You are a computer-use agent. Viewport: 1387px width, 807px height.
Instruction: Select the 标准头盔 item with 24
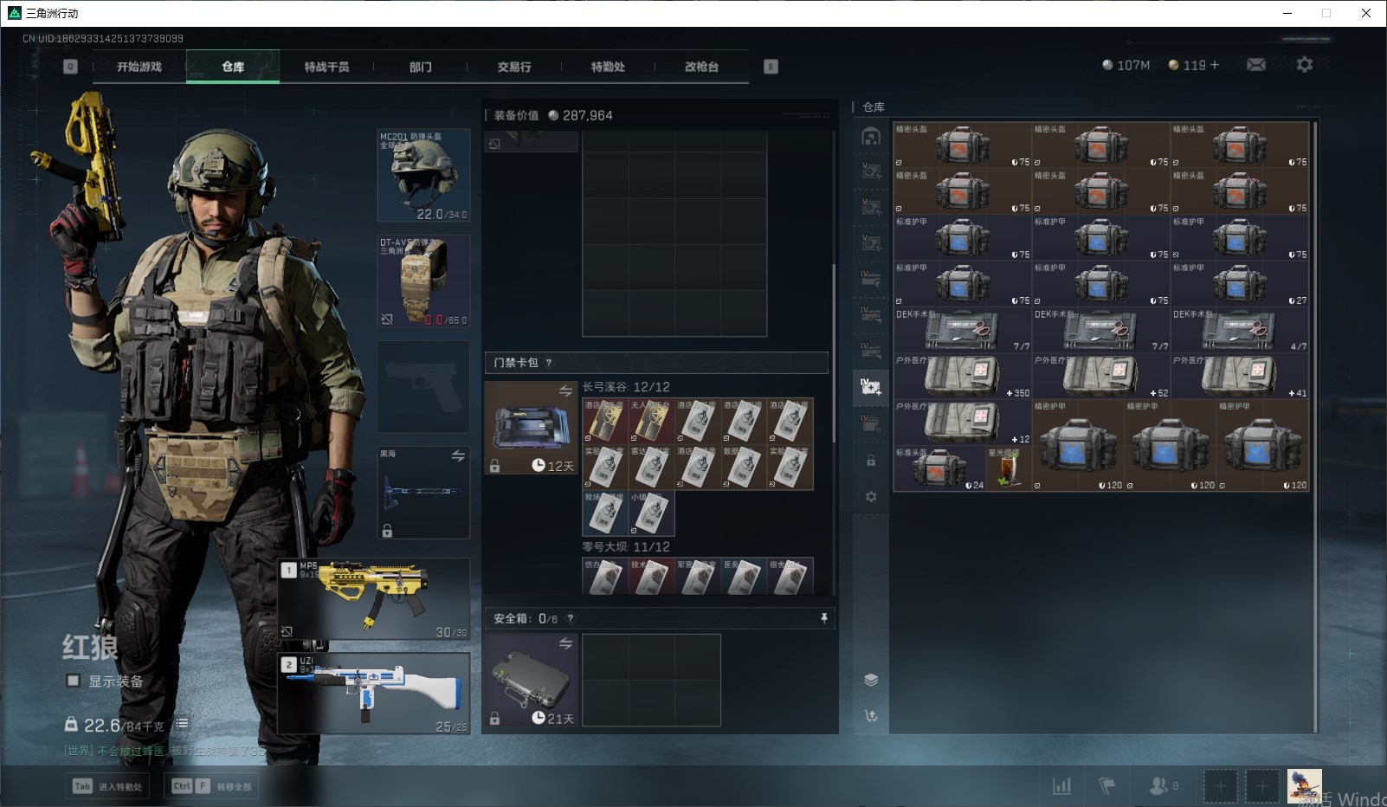point(939,468)
